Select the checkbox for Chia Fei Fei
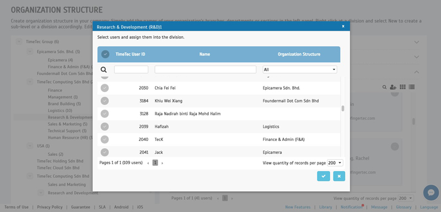The width and height of the screenshot is (441, 212). [105, 88]
